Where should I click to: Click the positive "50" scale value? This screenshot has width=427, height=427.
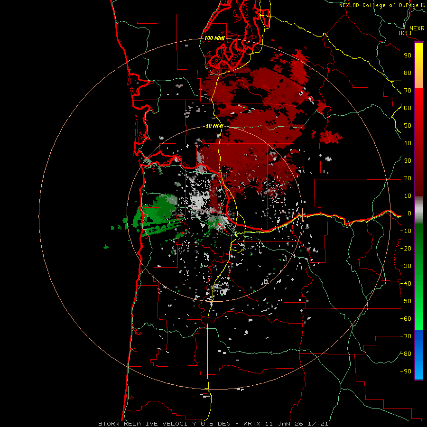tap(408, 126)
